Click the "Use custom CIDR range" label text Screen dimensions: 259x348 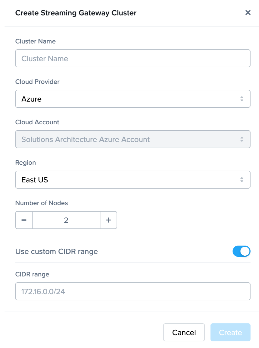(x=57, y=251)
